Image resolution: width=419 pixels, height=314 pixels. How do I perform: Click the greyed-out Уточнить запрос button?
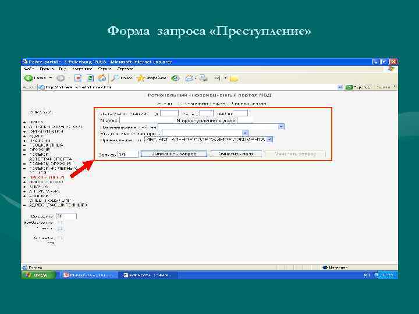click(x=295, y=154)
